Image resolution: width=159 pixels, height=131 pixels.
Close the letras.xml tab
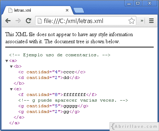click(67, 10)
